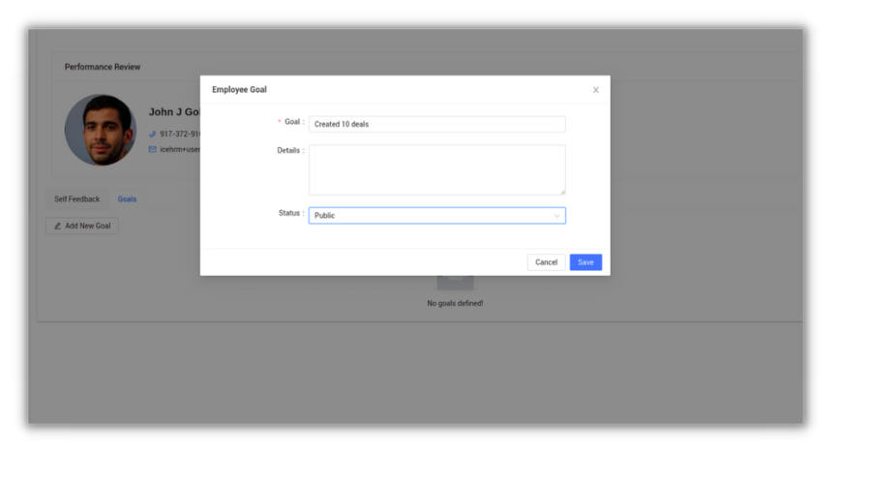Viewport: 871px width, 484px height.
Task: Click the Employee Goal dialog title
Action: click(x=239, y=90)
